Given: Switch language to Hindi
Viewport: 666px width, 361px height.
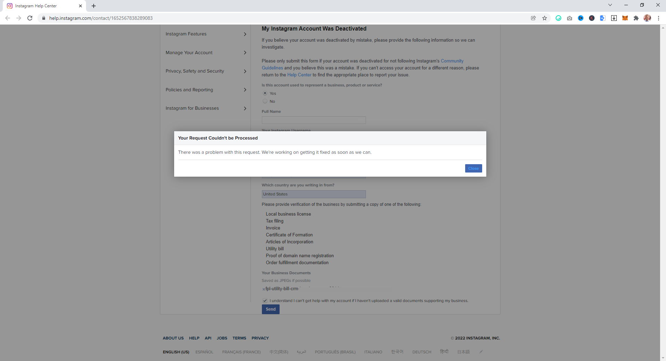Looking at the screenshot, I should (x=444, y=352).
